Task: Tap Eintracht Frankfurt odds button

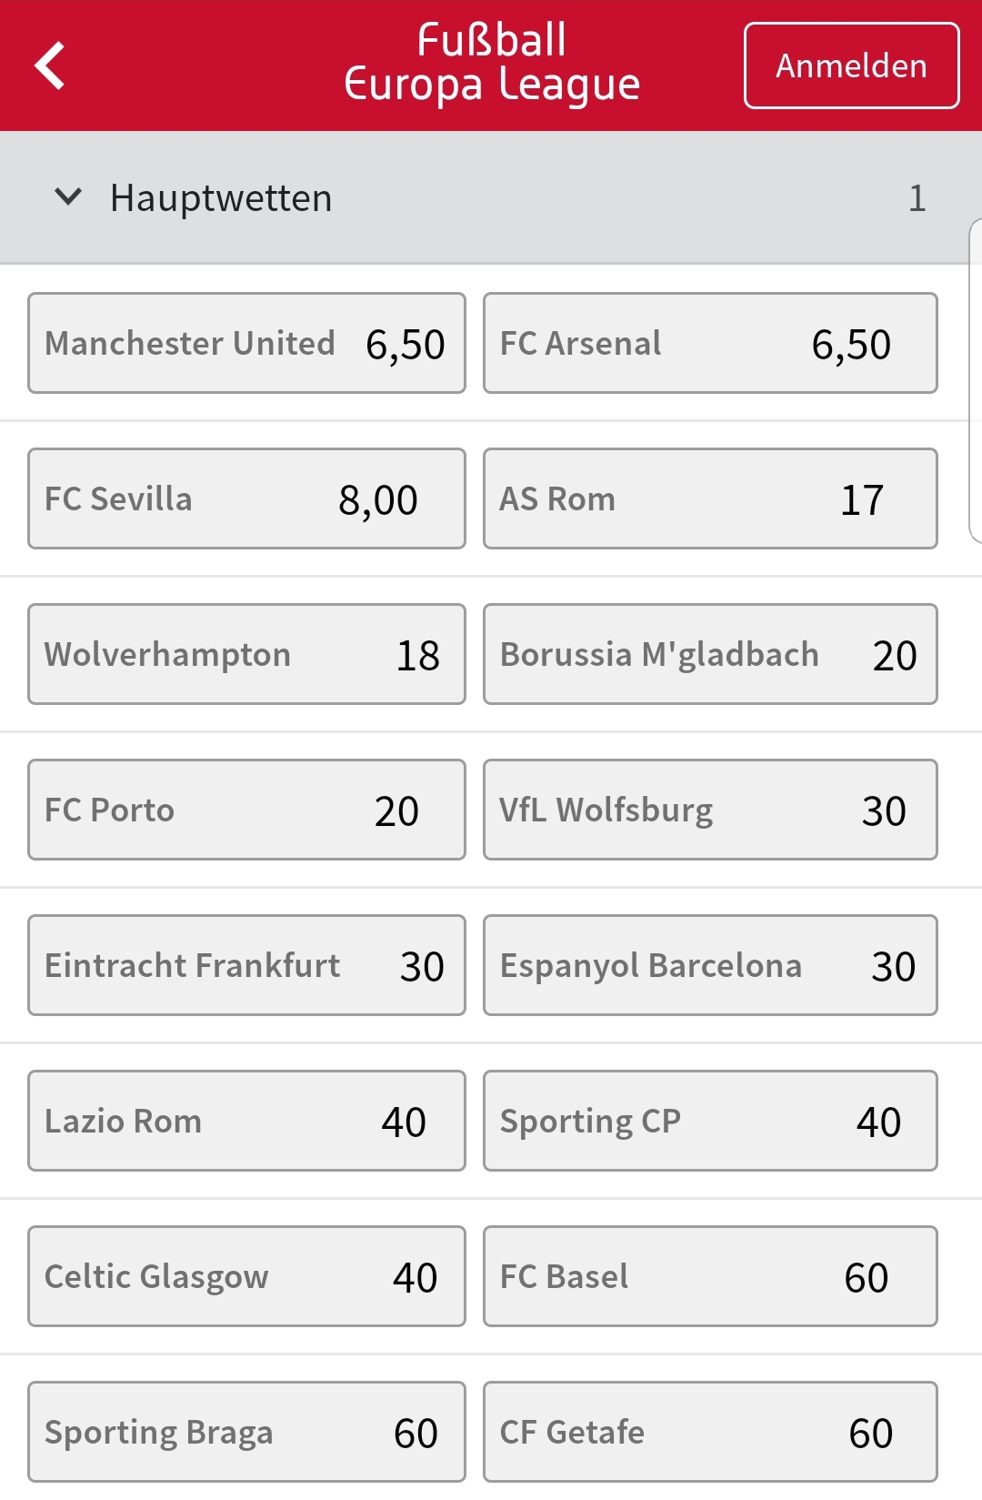Action: tap(246, 965)
